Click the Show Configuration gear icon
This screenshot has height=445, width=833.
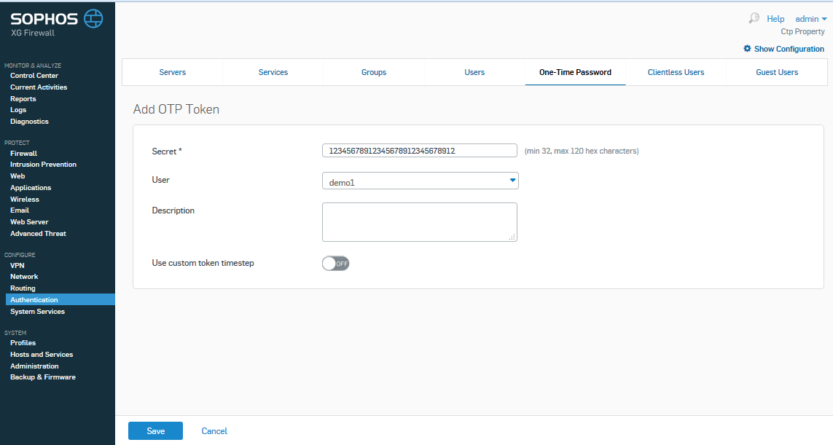[x=747, y=49]
